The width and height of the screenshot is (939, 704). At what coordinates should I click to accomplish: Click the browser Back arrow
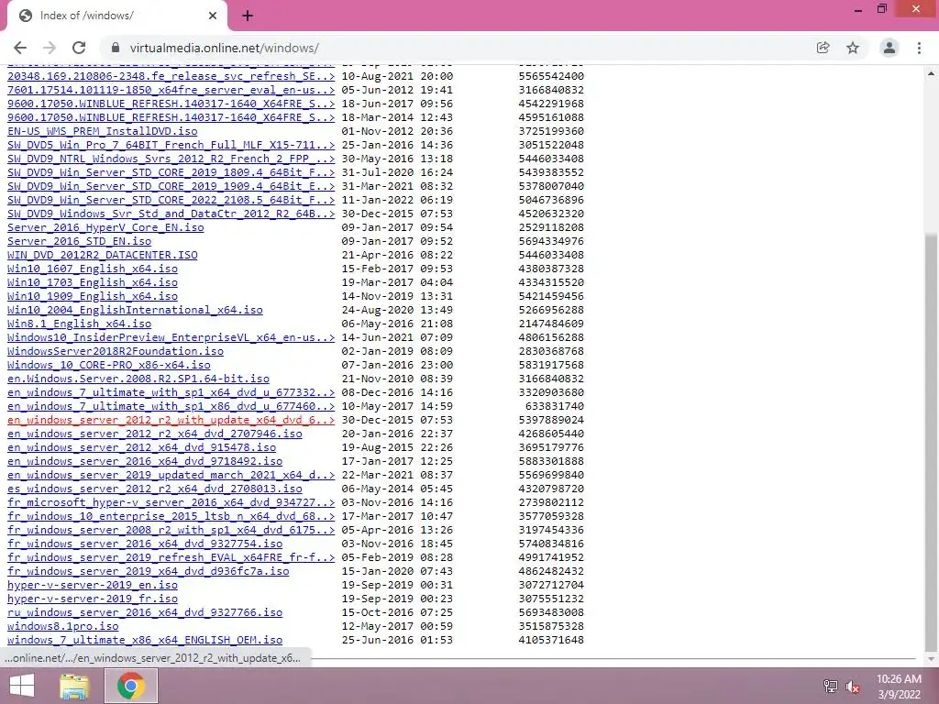tap(20, 48)
